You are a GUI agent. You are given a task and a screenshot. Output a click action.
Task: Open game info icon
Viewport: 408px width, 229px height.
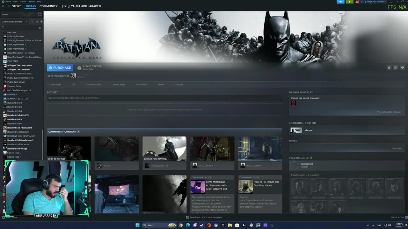click(396, 68)
